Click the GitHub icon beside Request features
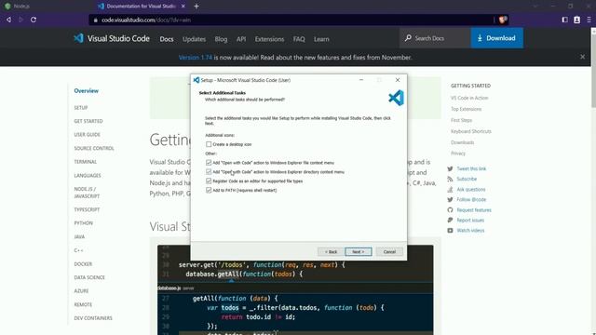596x335 pixels. (450, 210)
